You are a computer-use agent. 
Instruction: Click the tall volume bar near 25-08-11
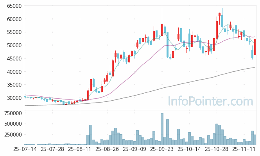pos(91,135)
